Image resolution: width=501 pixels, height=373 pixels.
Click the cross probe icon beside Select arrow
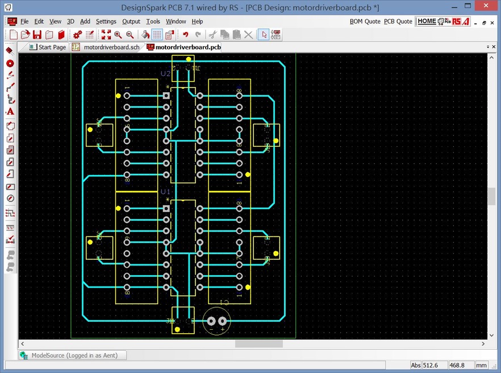click(275, 35)
